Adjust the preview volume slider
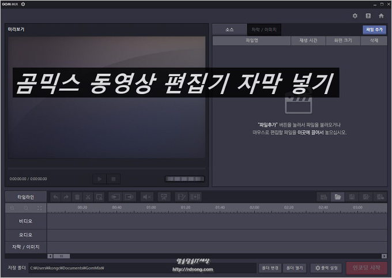Screen dimensions: 392x278 click(184, 179)
